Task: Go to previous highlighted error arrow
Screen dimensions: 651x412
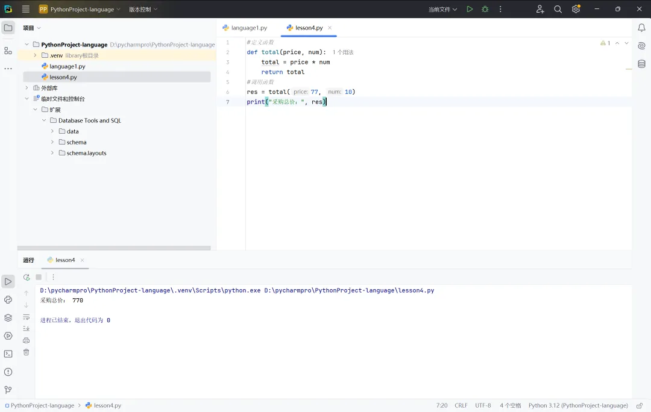Action: coord(617,43)
